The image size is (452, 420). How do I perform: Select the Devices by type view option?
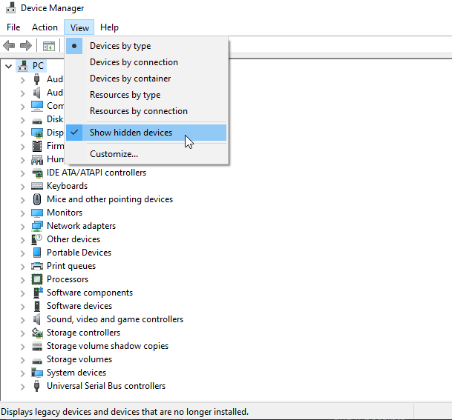pyautogui.click(x=120, y=46)
